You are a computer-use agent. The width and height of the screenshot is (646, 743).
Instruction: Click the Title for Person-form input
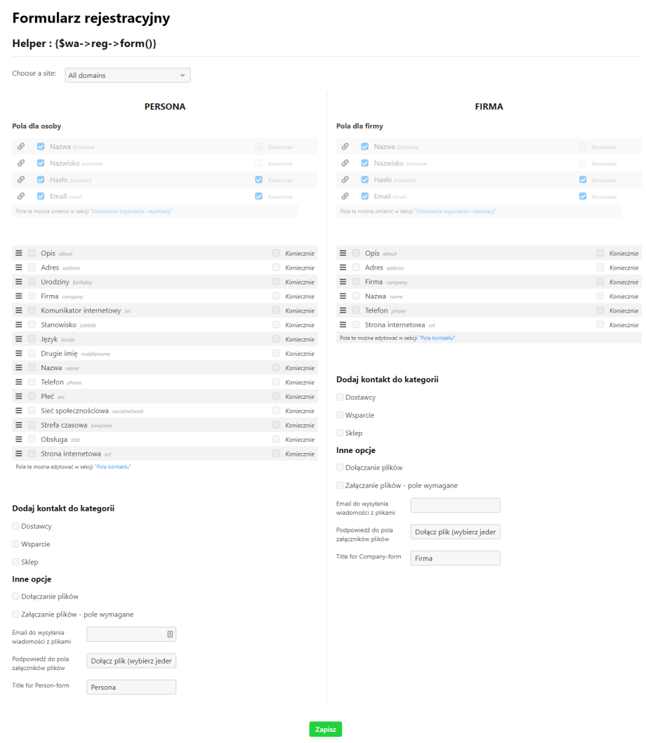[131, 687]
